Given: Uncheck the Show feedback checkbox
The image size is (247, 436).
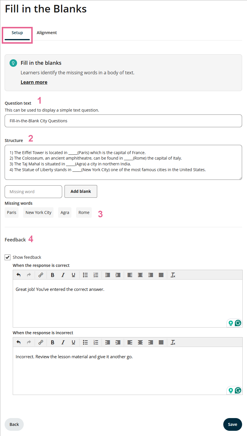Looking at the screenshot, I should click(8, 257).
